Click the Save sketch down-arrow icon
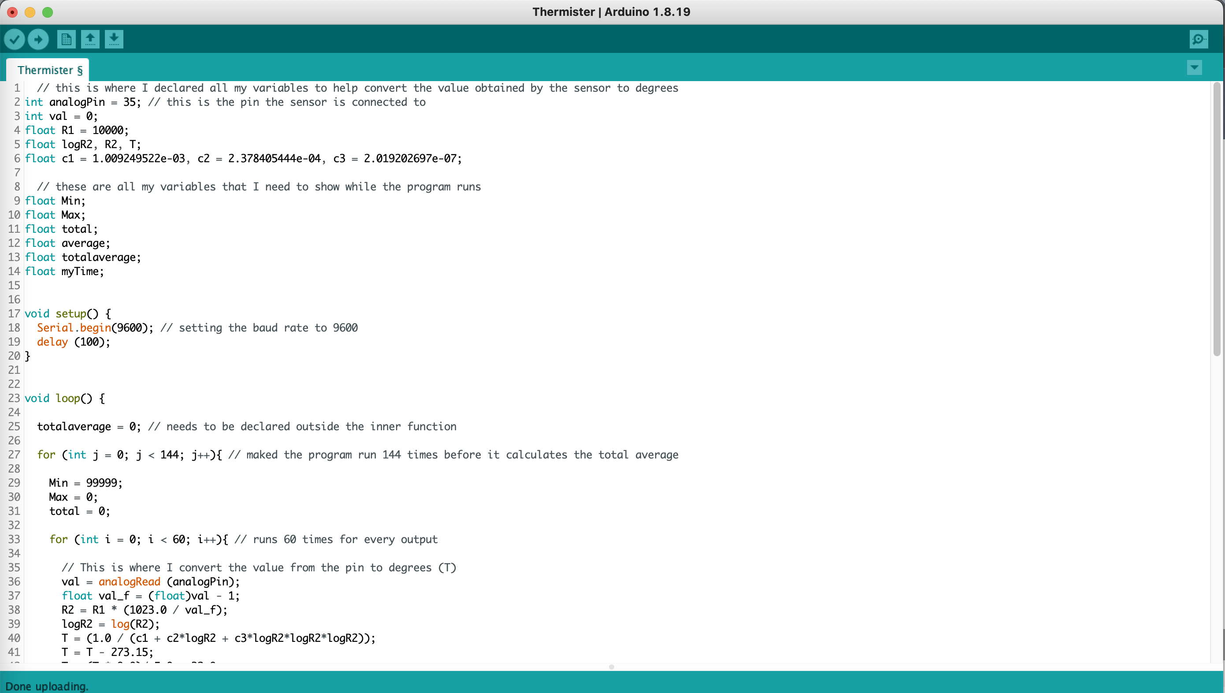 click(114, 39)
